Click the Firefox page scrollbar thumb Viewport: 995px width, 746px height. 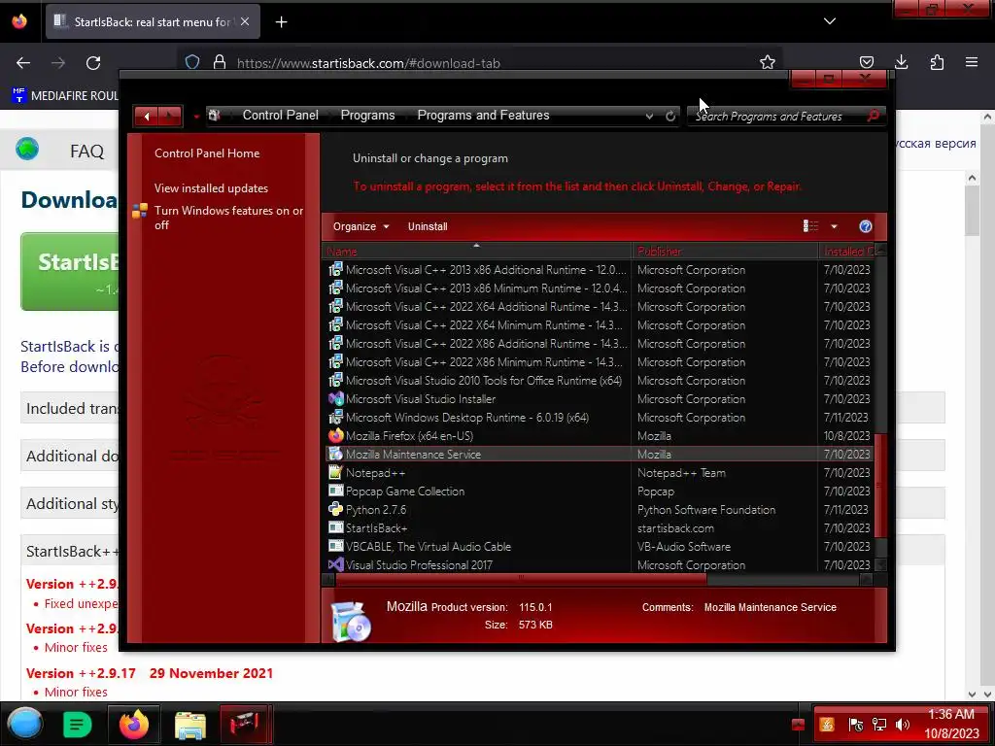972,211
